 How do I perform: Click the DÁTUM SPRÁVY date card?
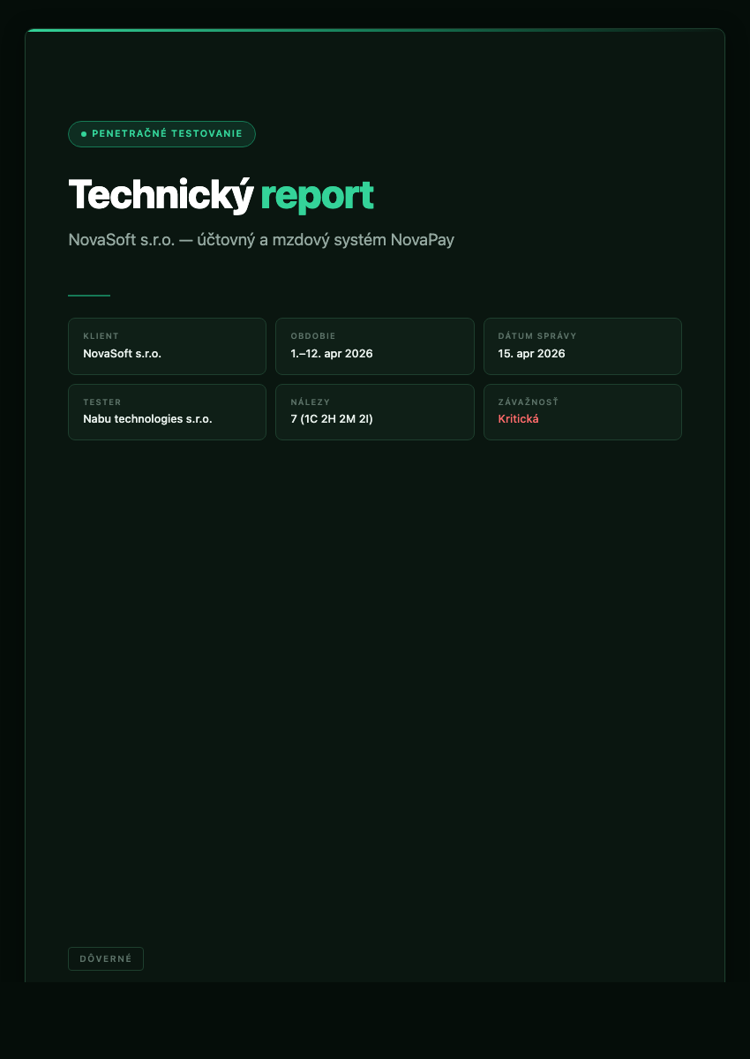582,346
